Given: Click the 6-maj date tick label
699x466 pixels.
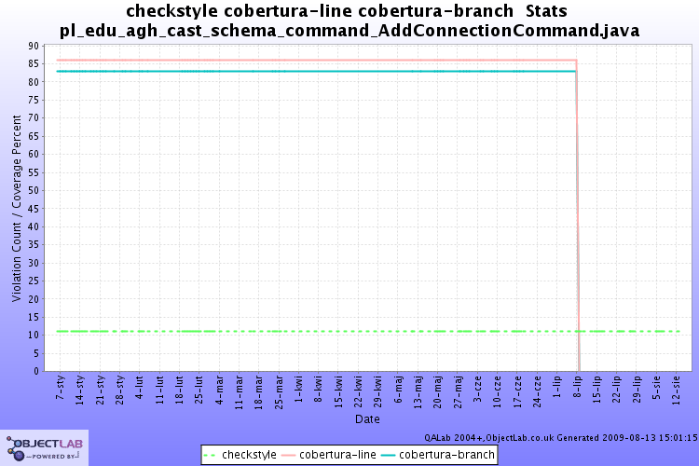Looking at the screenshot, I should (398, 390).
